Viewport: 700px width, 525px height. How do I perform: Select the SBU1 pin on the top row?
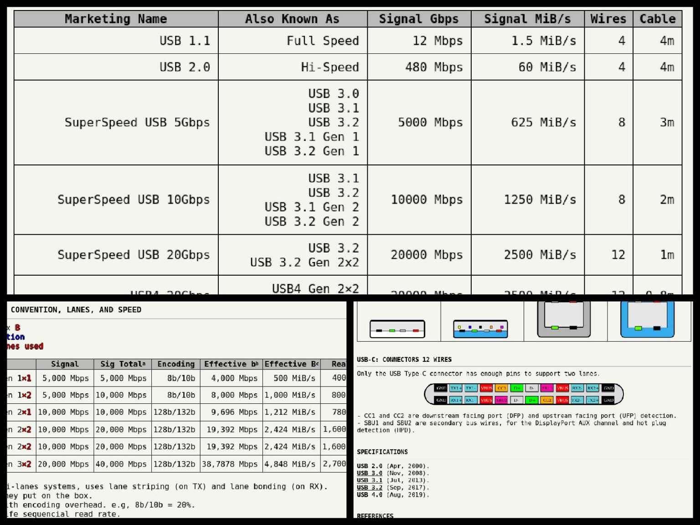coord(547,388)
